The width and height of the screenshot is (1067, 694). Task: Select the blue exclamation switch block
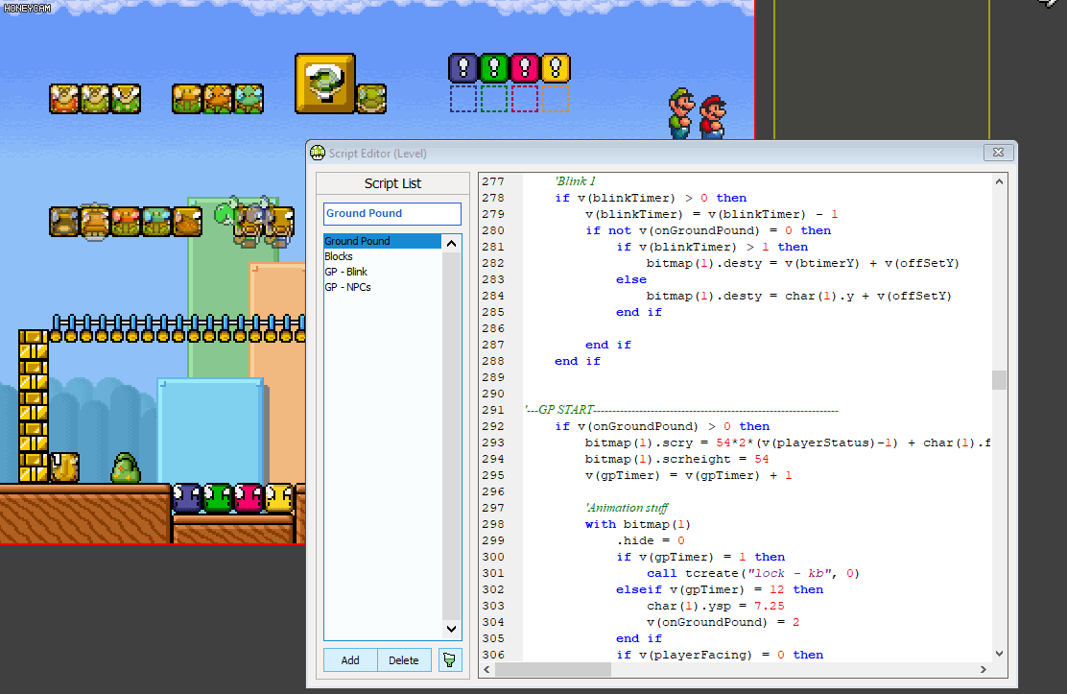(x=462, y=68)
